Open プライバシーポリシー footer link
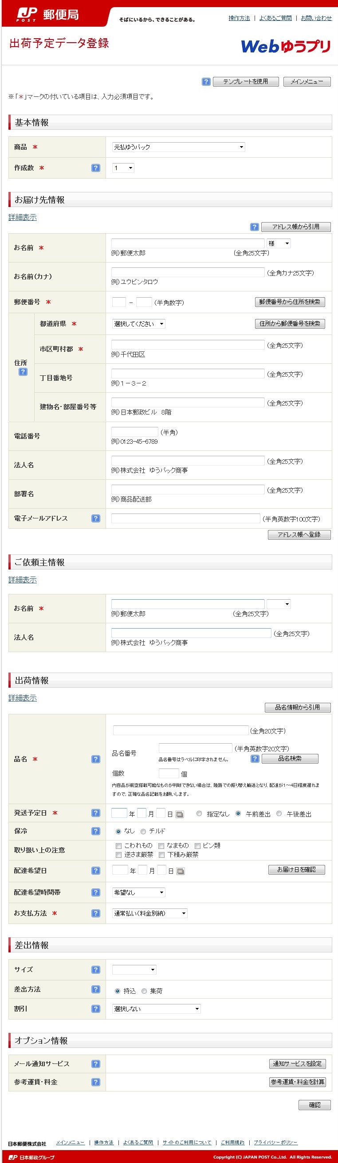338x1163 pixels. tap(276, 1142)
